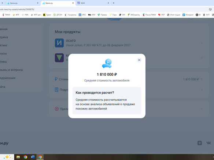Open the Горч bookmark
Screen dimensions: 214x160
(113, 15)
